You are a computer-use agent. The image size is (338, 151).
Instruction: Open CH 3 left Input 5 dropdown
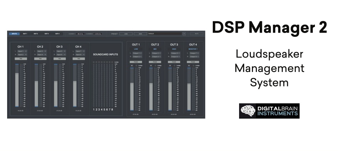tap(61, 51)
